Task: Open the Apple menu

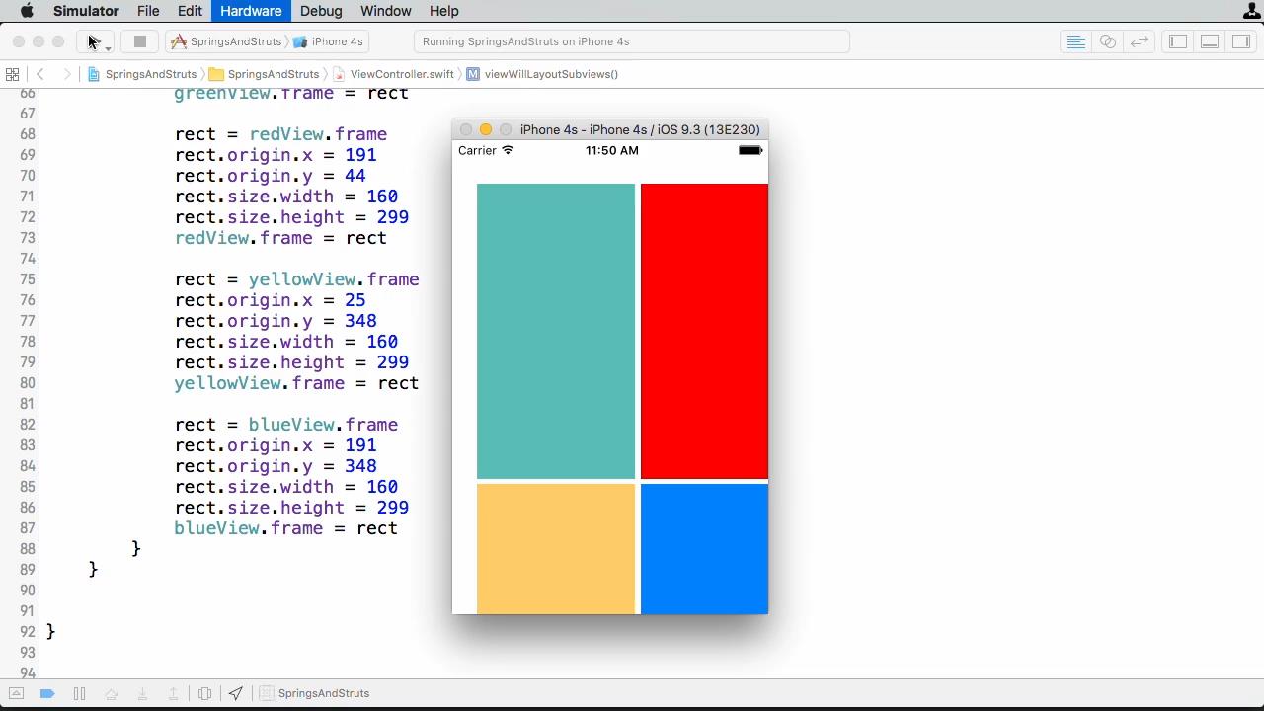Action: coord(27,11)
